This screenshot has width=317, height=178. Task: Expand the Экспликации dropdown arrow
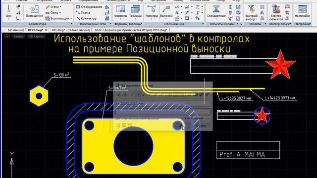tap(71, 18)
